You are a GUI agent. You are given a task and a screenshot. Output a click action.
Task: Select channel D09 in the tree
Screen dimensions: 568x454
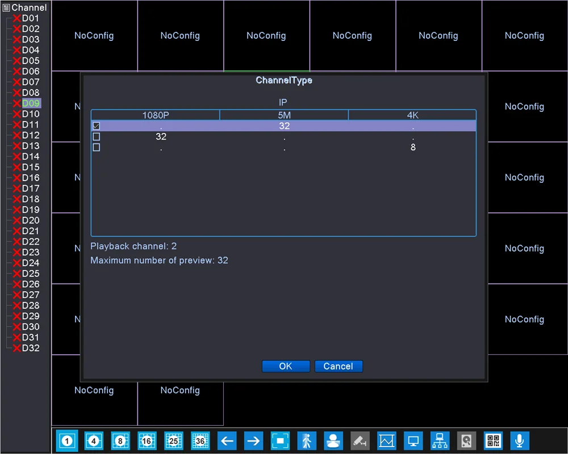point(31,103)
